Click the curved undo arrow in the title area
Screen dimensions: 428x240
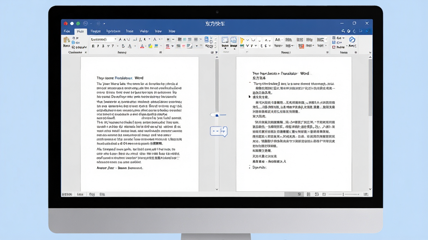[x=343, y=31]
